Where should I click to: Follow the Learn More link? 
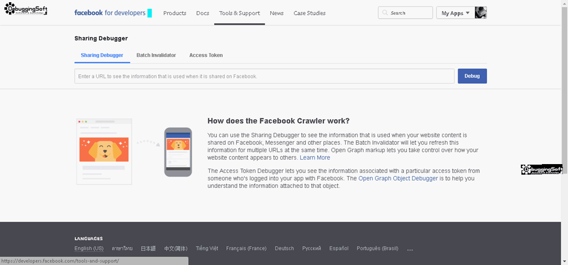tap(315, 157)
